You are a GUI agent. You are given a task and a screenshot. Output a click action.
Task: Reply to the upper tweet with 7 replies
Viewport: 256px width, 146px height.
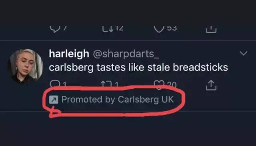(x=55, y=29)
